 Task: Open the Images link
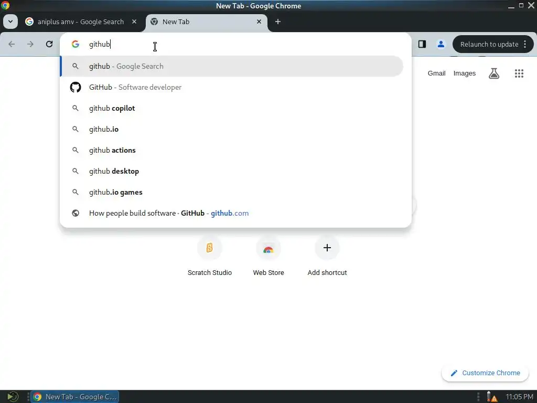[465, 73]
